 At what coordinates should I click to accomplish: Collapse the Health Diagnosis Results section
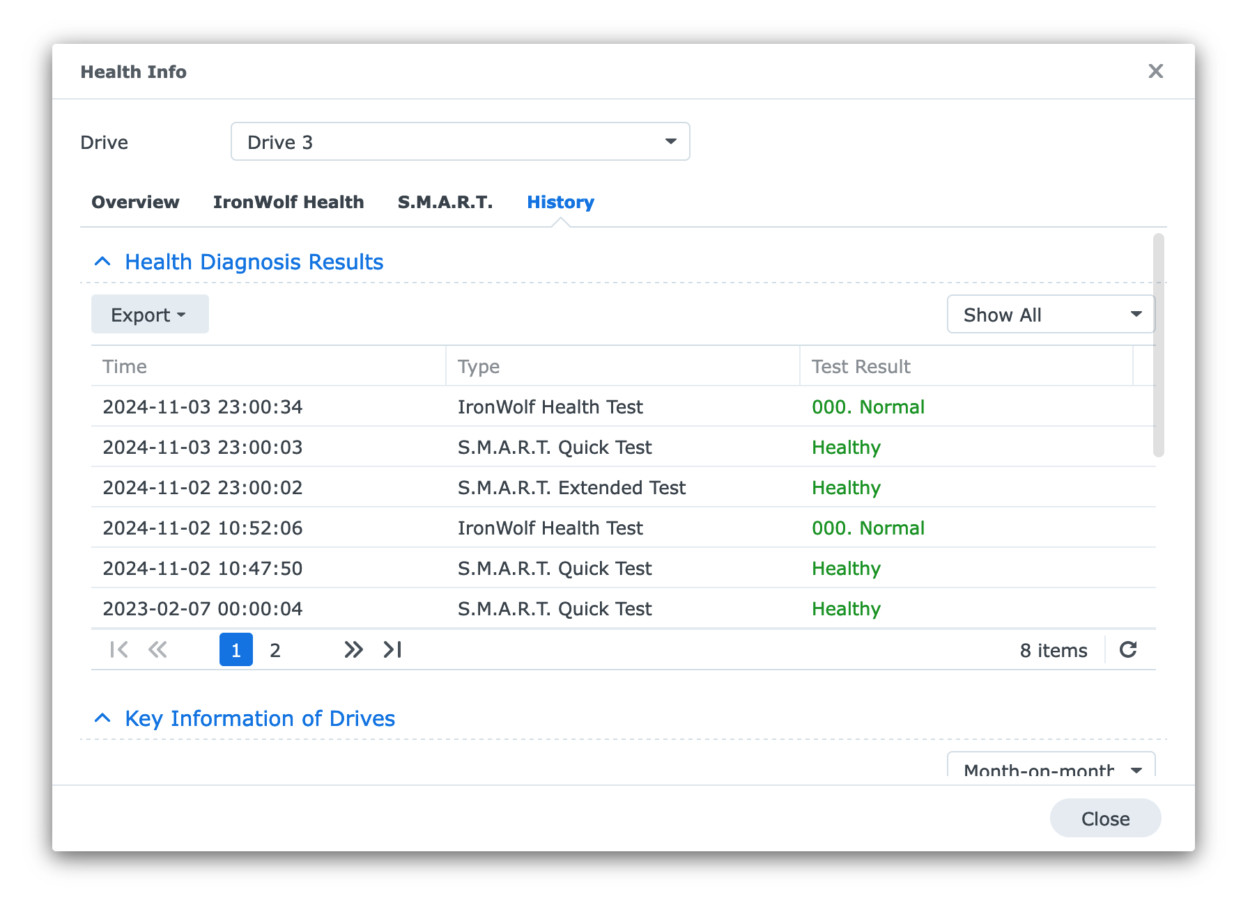tap(102, 262)
